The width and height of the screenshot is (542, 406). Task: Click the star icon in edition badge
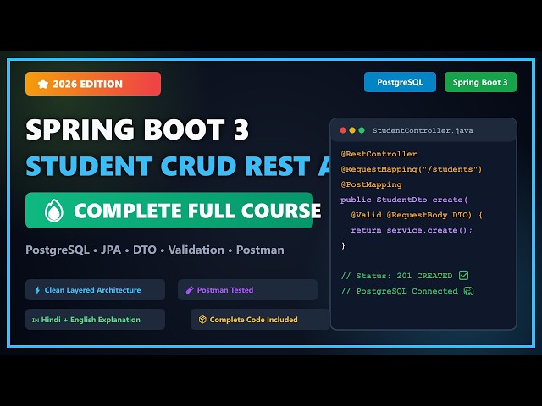point(43,84)
